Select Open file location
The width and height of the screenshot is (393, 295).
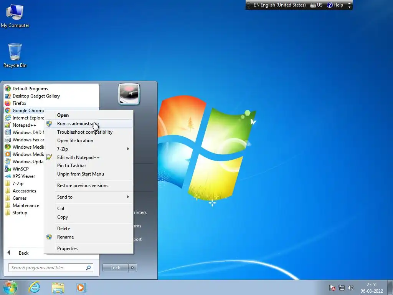89,141
